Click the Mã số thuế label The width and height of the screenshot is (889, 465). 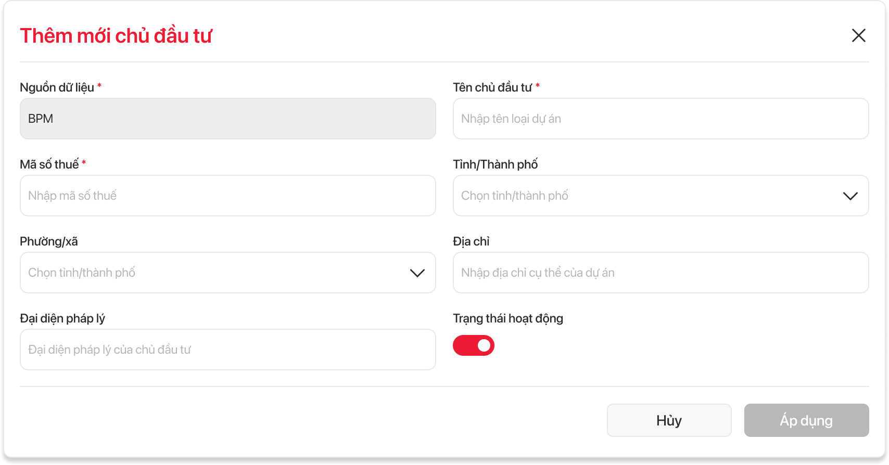(x=49, y=164)
